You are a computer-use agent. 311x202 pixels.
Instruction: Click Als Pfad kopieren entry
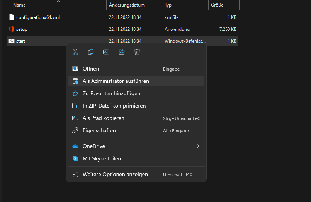point(103,118)
